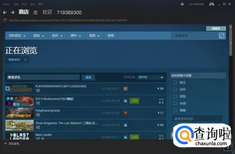The image size is (235, 154).
Task: Check the 冒险 tag filter
Action: click(175, 96)
